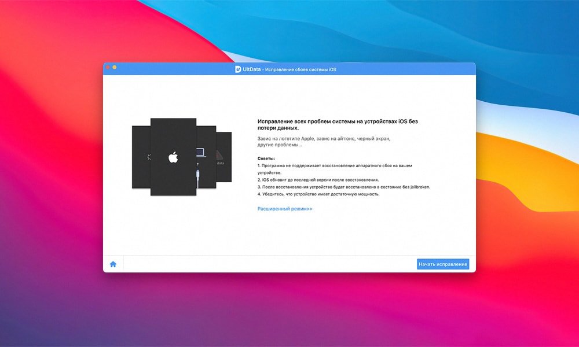Click the gray subtitle mentioning "Завис на логотипе Apple"

coord(324,142)
